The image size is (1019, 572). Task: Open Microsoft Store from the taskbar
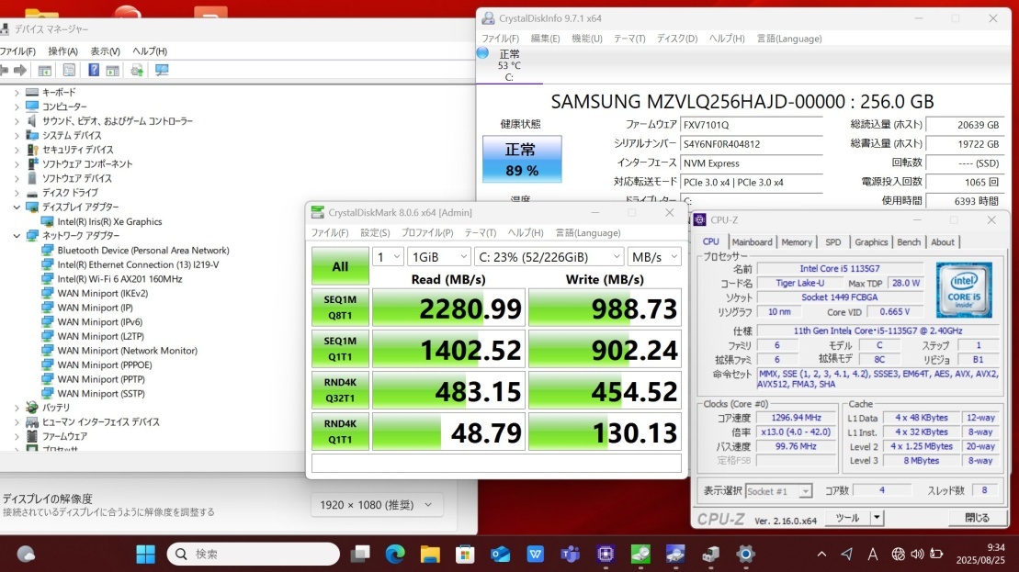point(466,554)
